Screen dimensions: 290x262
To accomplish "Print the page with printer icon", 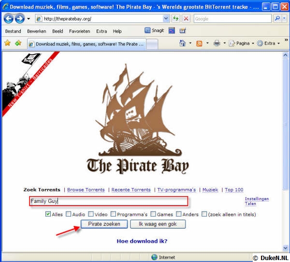I will 217,44.
